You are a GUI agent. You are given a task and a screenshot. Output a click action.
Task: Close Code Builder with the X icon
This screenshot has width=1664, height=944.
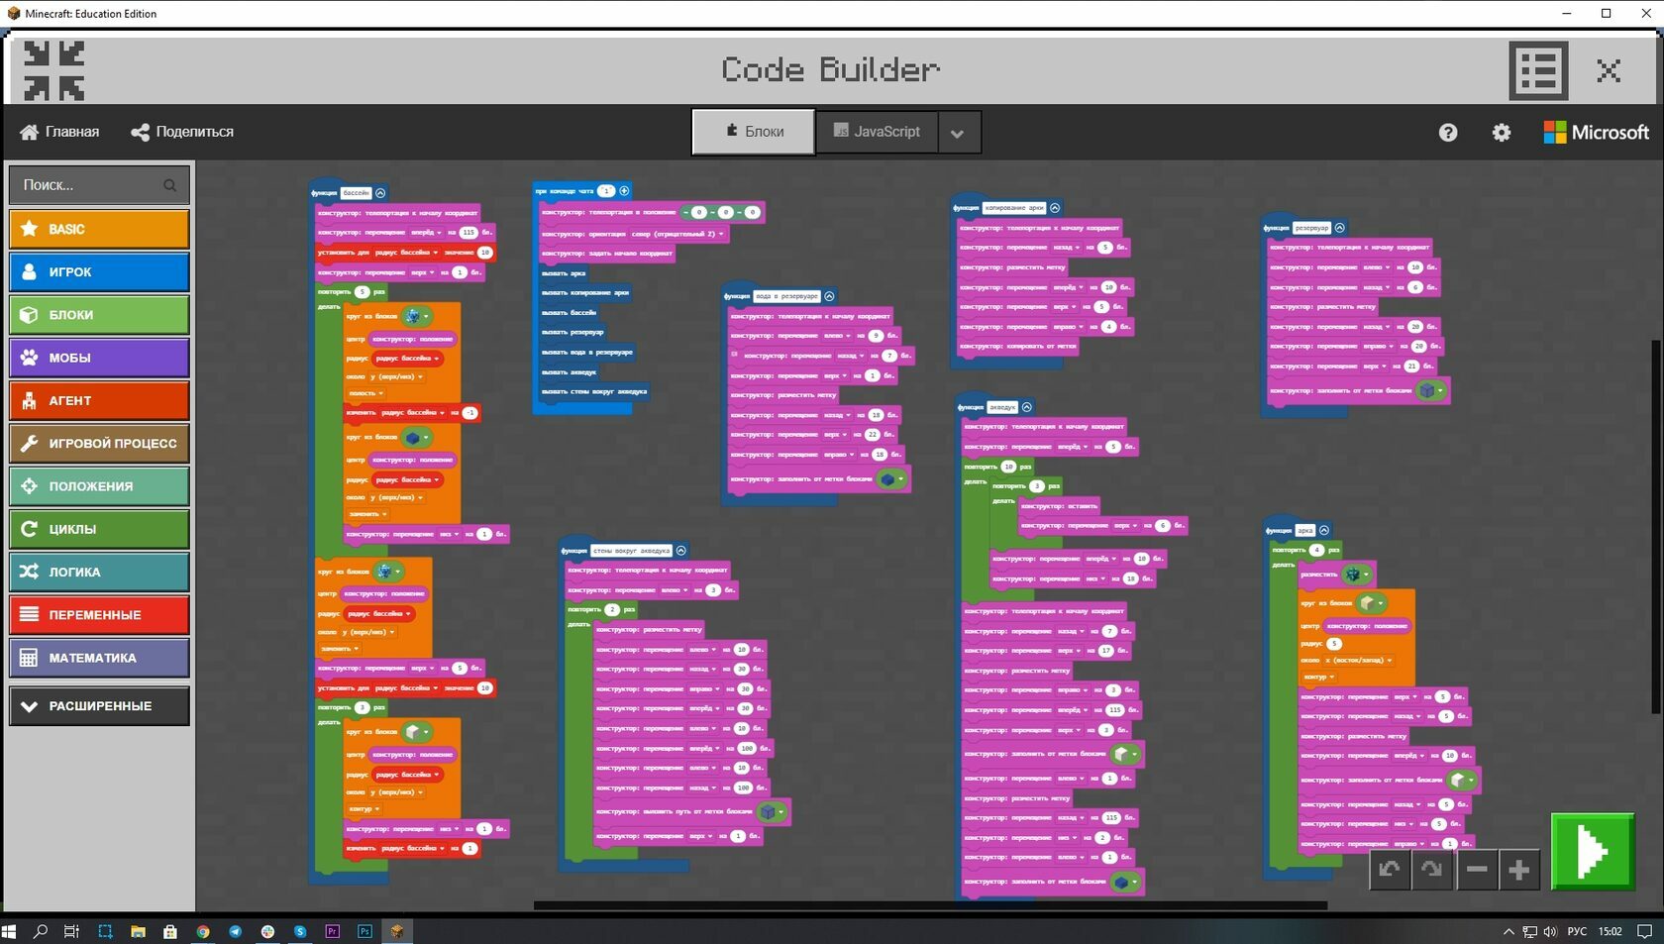click(1609, 70)
